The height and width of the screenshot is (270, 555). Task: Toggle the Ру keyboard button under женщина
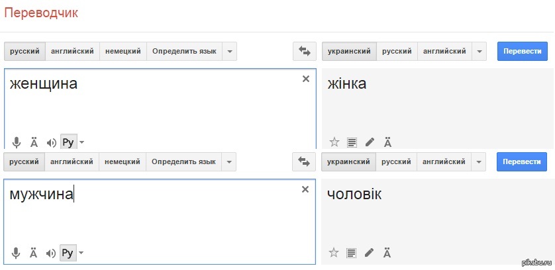coord(68,142)
